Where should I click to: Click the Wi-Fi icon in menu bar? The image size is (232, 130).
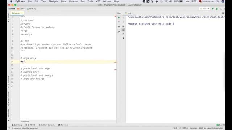coord(166,1)
